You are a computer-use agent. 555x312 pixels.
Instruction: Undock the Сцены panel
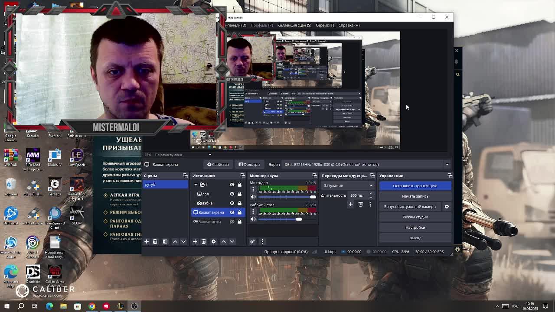(186, 175)
